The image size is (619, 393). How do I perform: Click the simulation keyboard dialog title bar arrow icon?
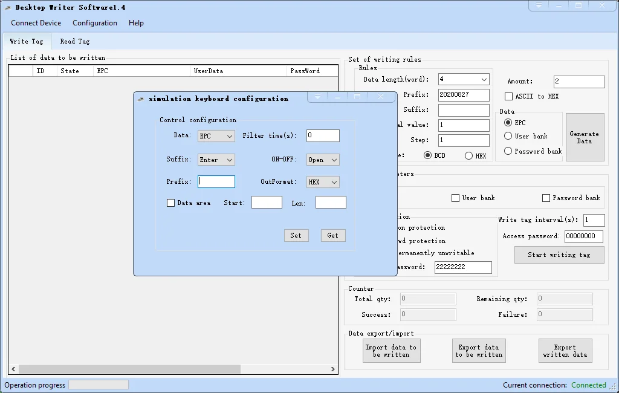pyautogui.click(x=317, y=97)
